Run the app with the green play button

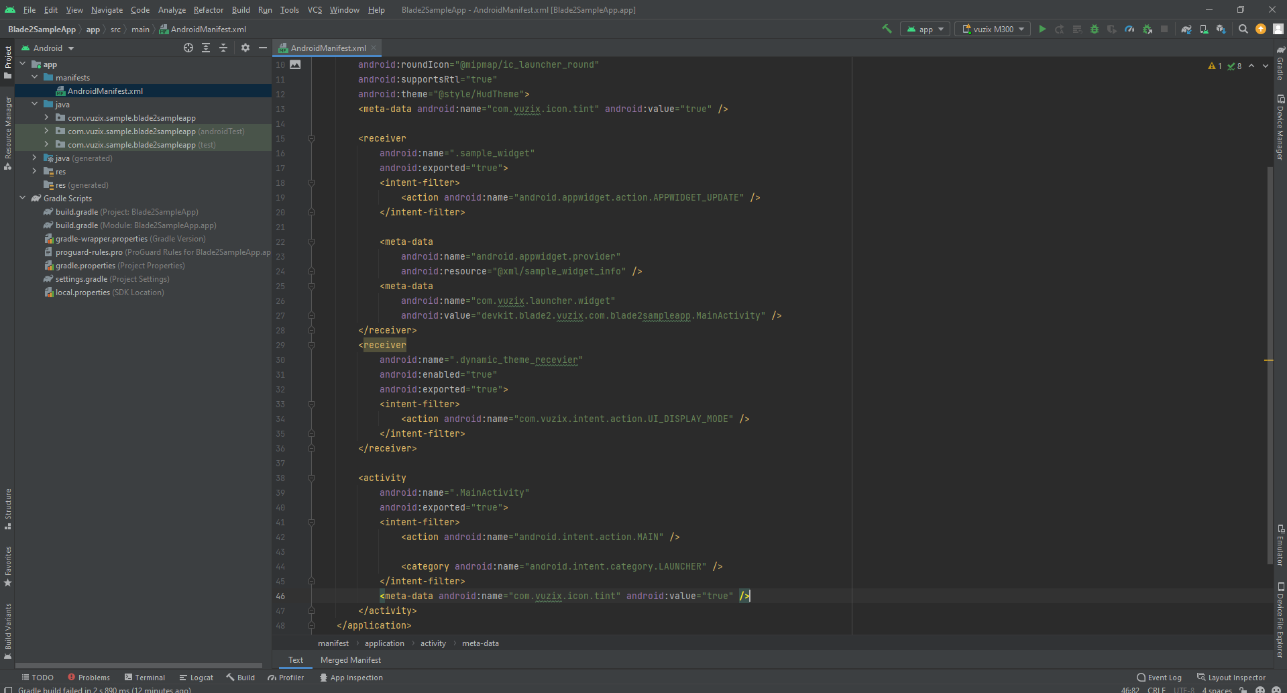(x=1042, y=29)
